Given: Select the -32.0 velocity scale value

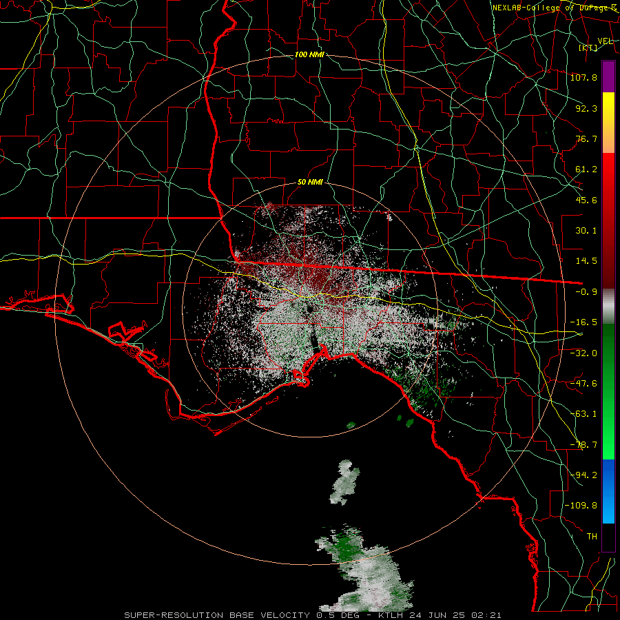Looking at the screenshot, I should pos(583,353).
